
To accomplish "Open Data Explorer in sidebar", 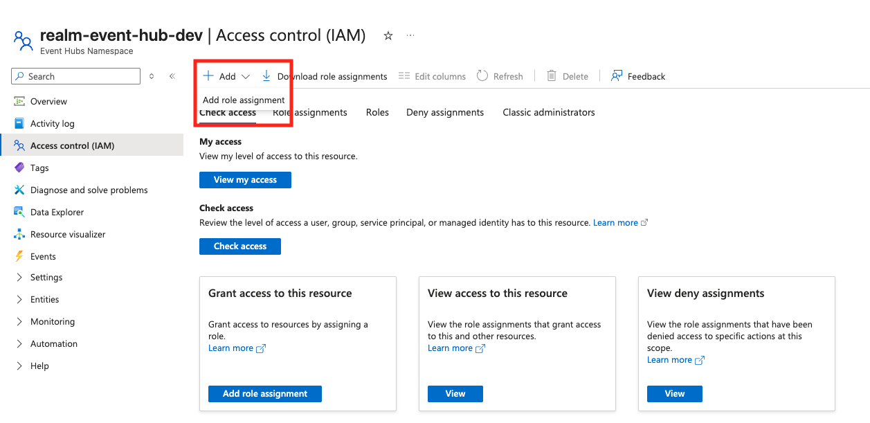I will [x=57, y=212].
